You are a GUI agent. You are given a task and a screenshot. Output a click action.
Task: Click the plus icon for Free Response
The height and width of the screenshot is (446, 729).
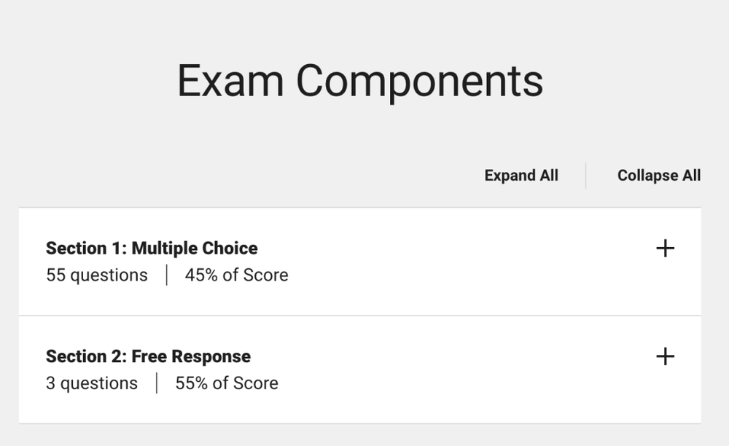(665, 356)
